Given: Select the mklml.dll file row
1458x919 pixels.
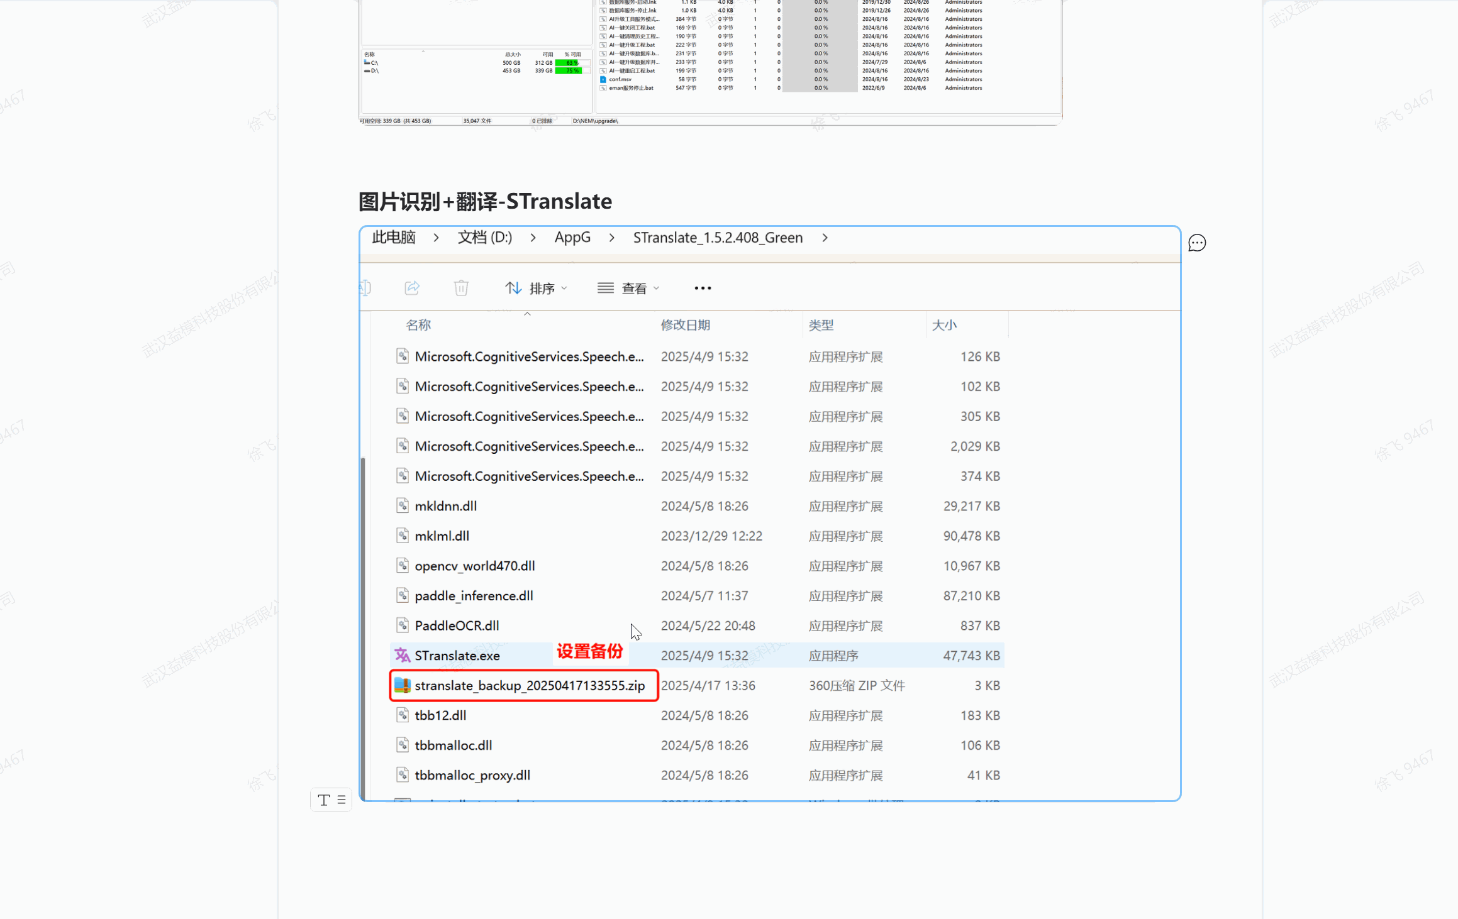Looking at the screenshot, I should (697, 536).
